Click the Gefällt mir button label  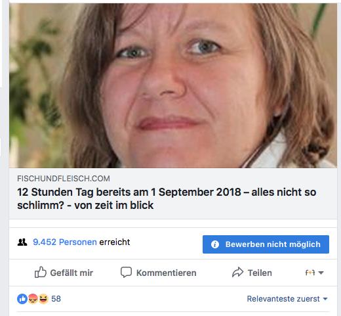(71, 273)
